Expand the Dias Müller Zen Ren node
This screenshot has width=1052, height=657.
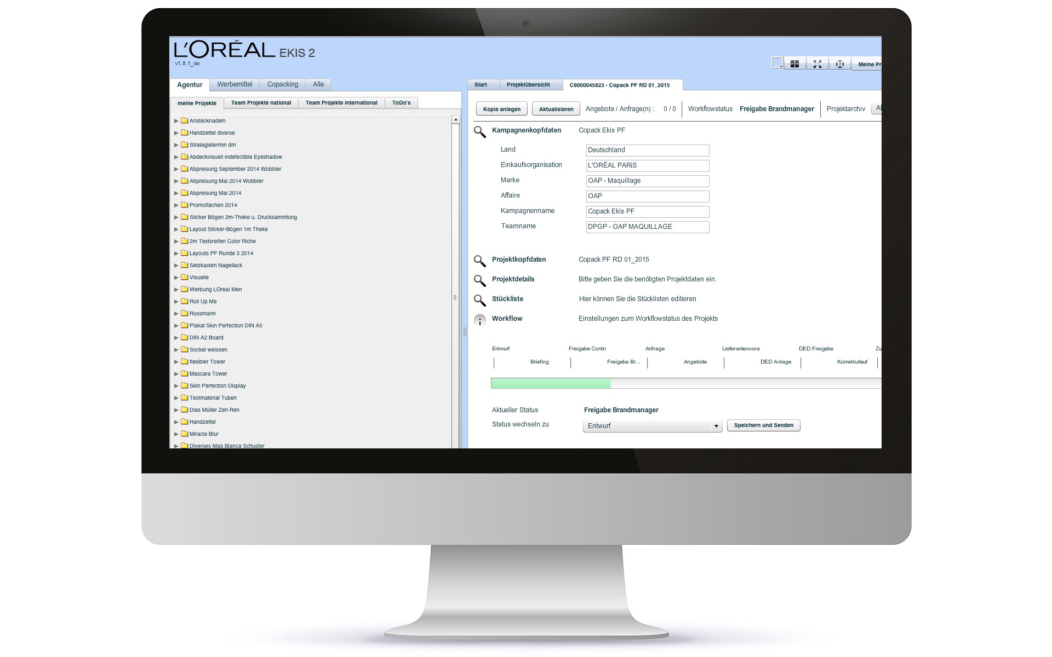[x=176, y=410]
